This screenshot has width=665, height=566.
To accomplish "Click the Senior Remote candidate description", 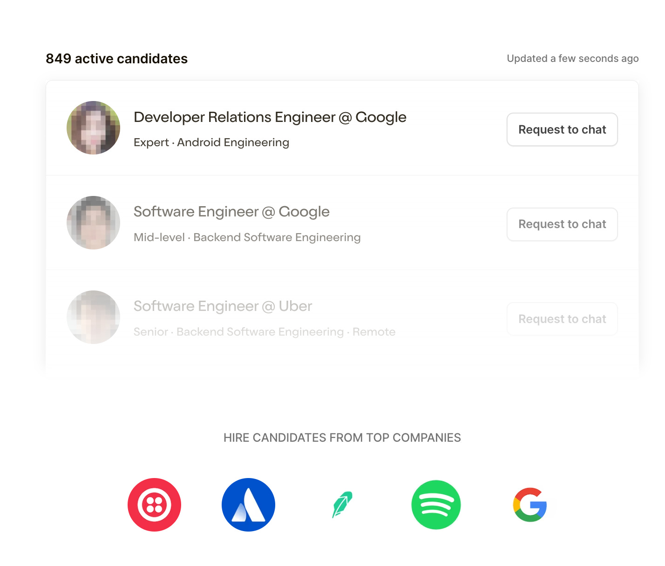I will coord(264,332).
